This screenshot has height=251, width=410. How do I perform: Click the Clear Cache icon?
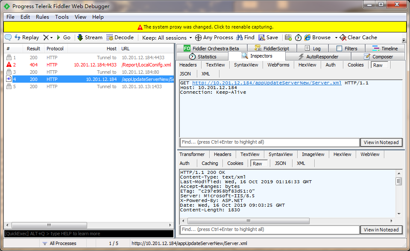[x=358, y=37]
